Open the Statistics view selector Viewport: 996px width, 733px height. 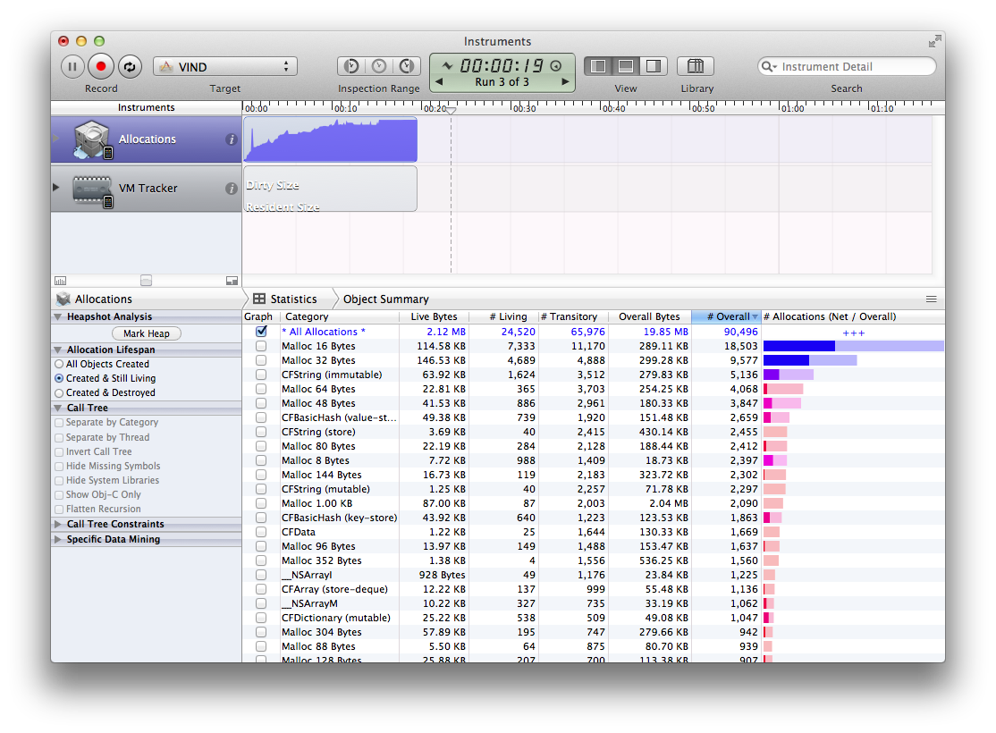284,299
